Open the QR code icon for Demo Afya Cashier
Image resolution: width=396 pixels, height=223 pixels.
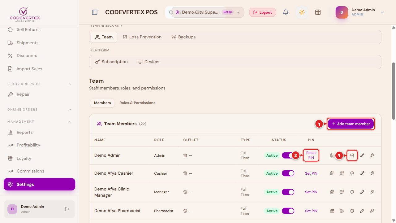click(342, 173)
